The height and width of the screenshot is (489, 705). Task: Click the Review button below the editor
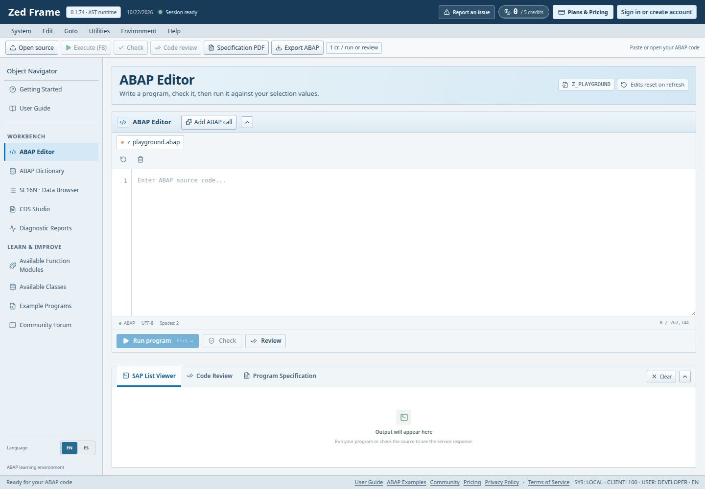pos(265,341)
